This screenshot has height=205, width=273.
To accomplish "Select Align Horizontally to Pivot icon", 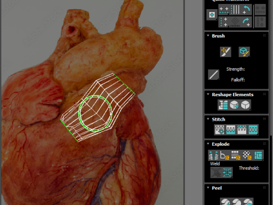I will point(224,10).
